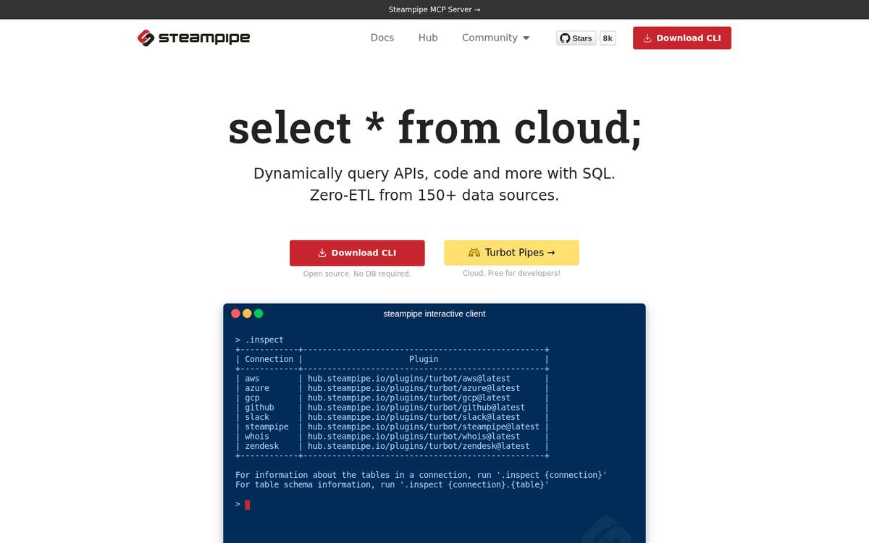Click the 'Connection' column header
Screen dimensions: 869x543
(x=269, y=359)
